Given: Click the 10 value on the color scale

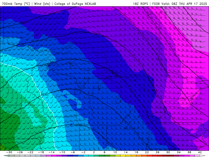Looking at the screenshot, I should click(115, 152).
